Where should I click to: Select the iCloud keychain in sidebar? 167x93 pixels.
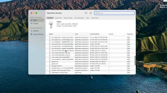click(x=37, y=24)
